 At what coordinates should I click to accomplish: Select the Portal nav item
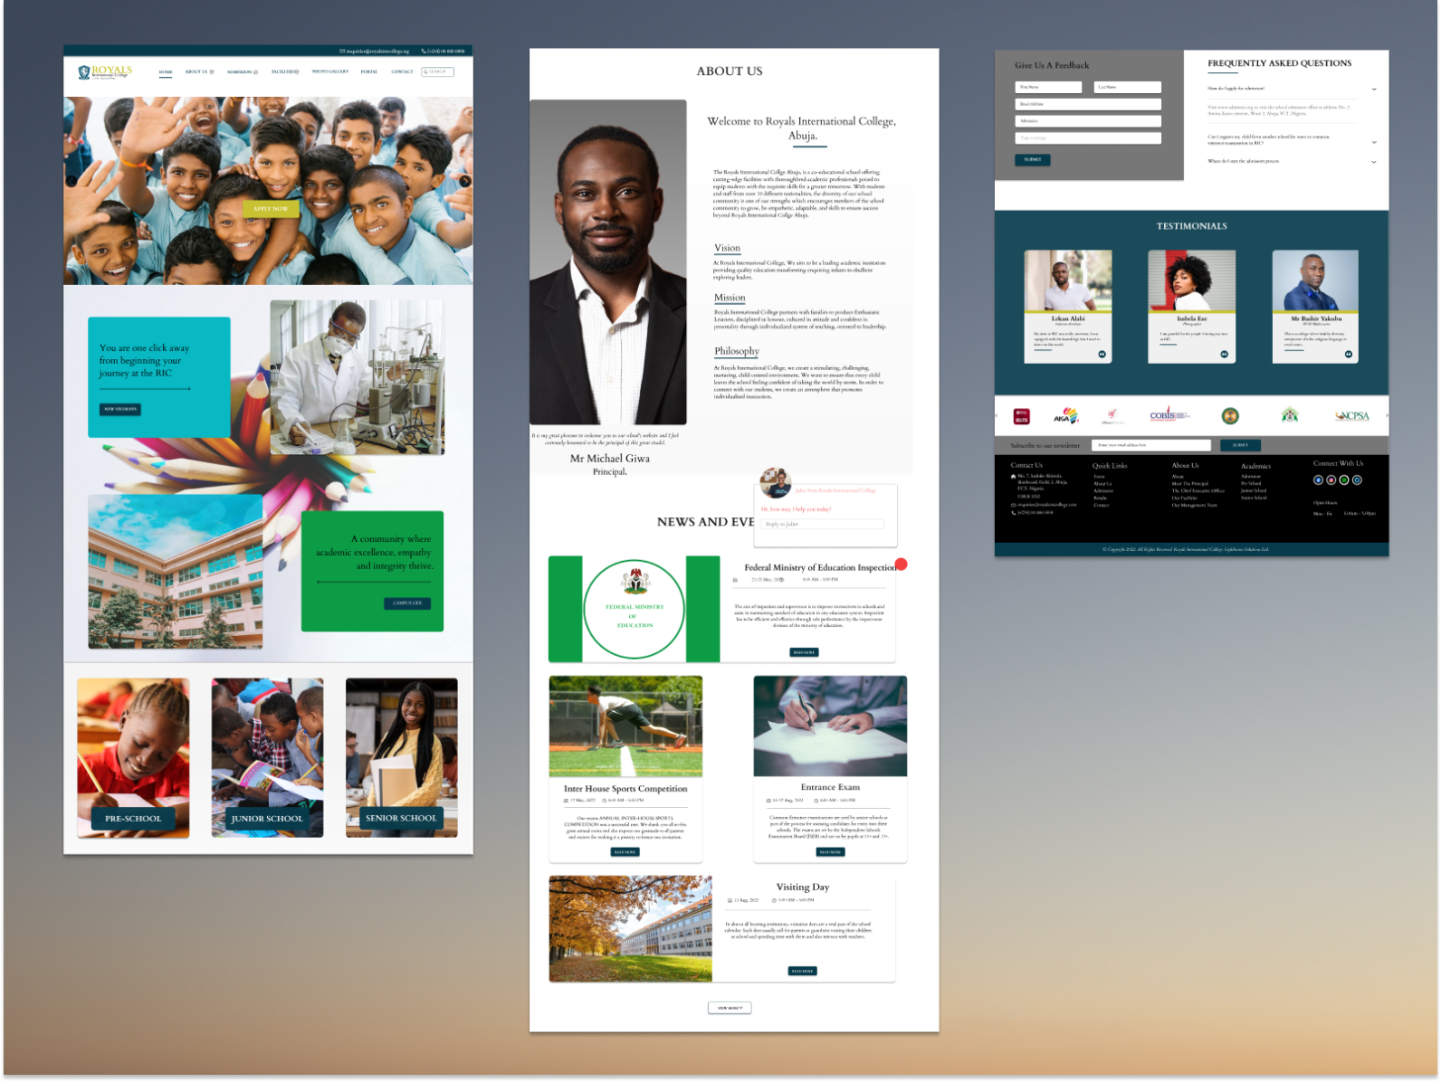coord(369,71)
